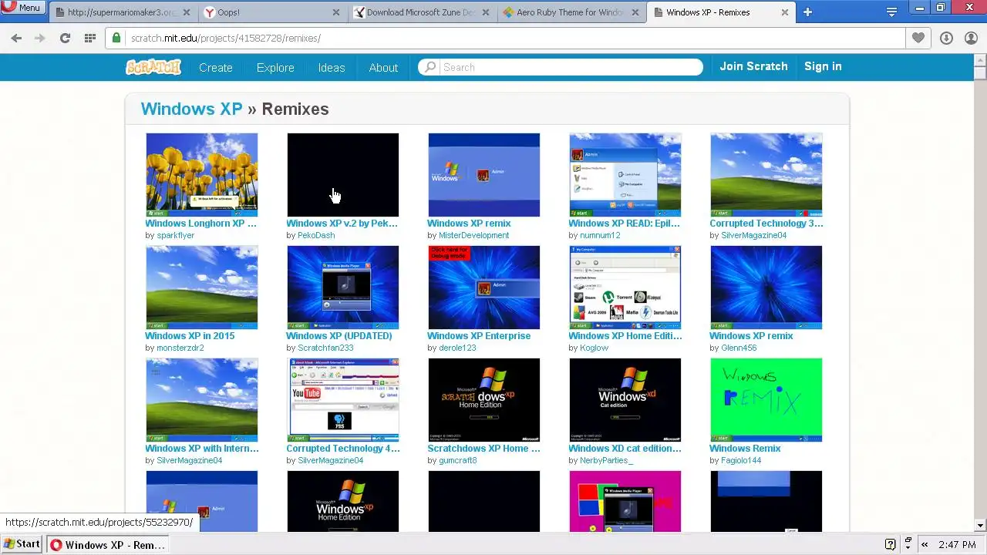Image resolution: width=987 pixels, height=555 pixels.
Task: Click the 2:47 PM taskbar clock
Action: [958, 545]
